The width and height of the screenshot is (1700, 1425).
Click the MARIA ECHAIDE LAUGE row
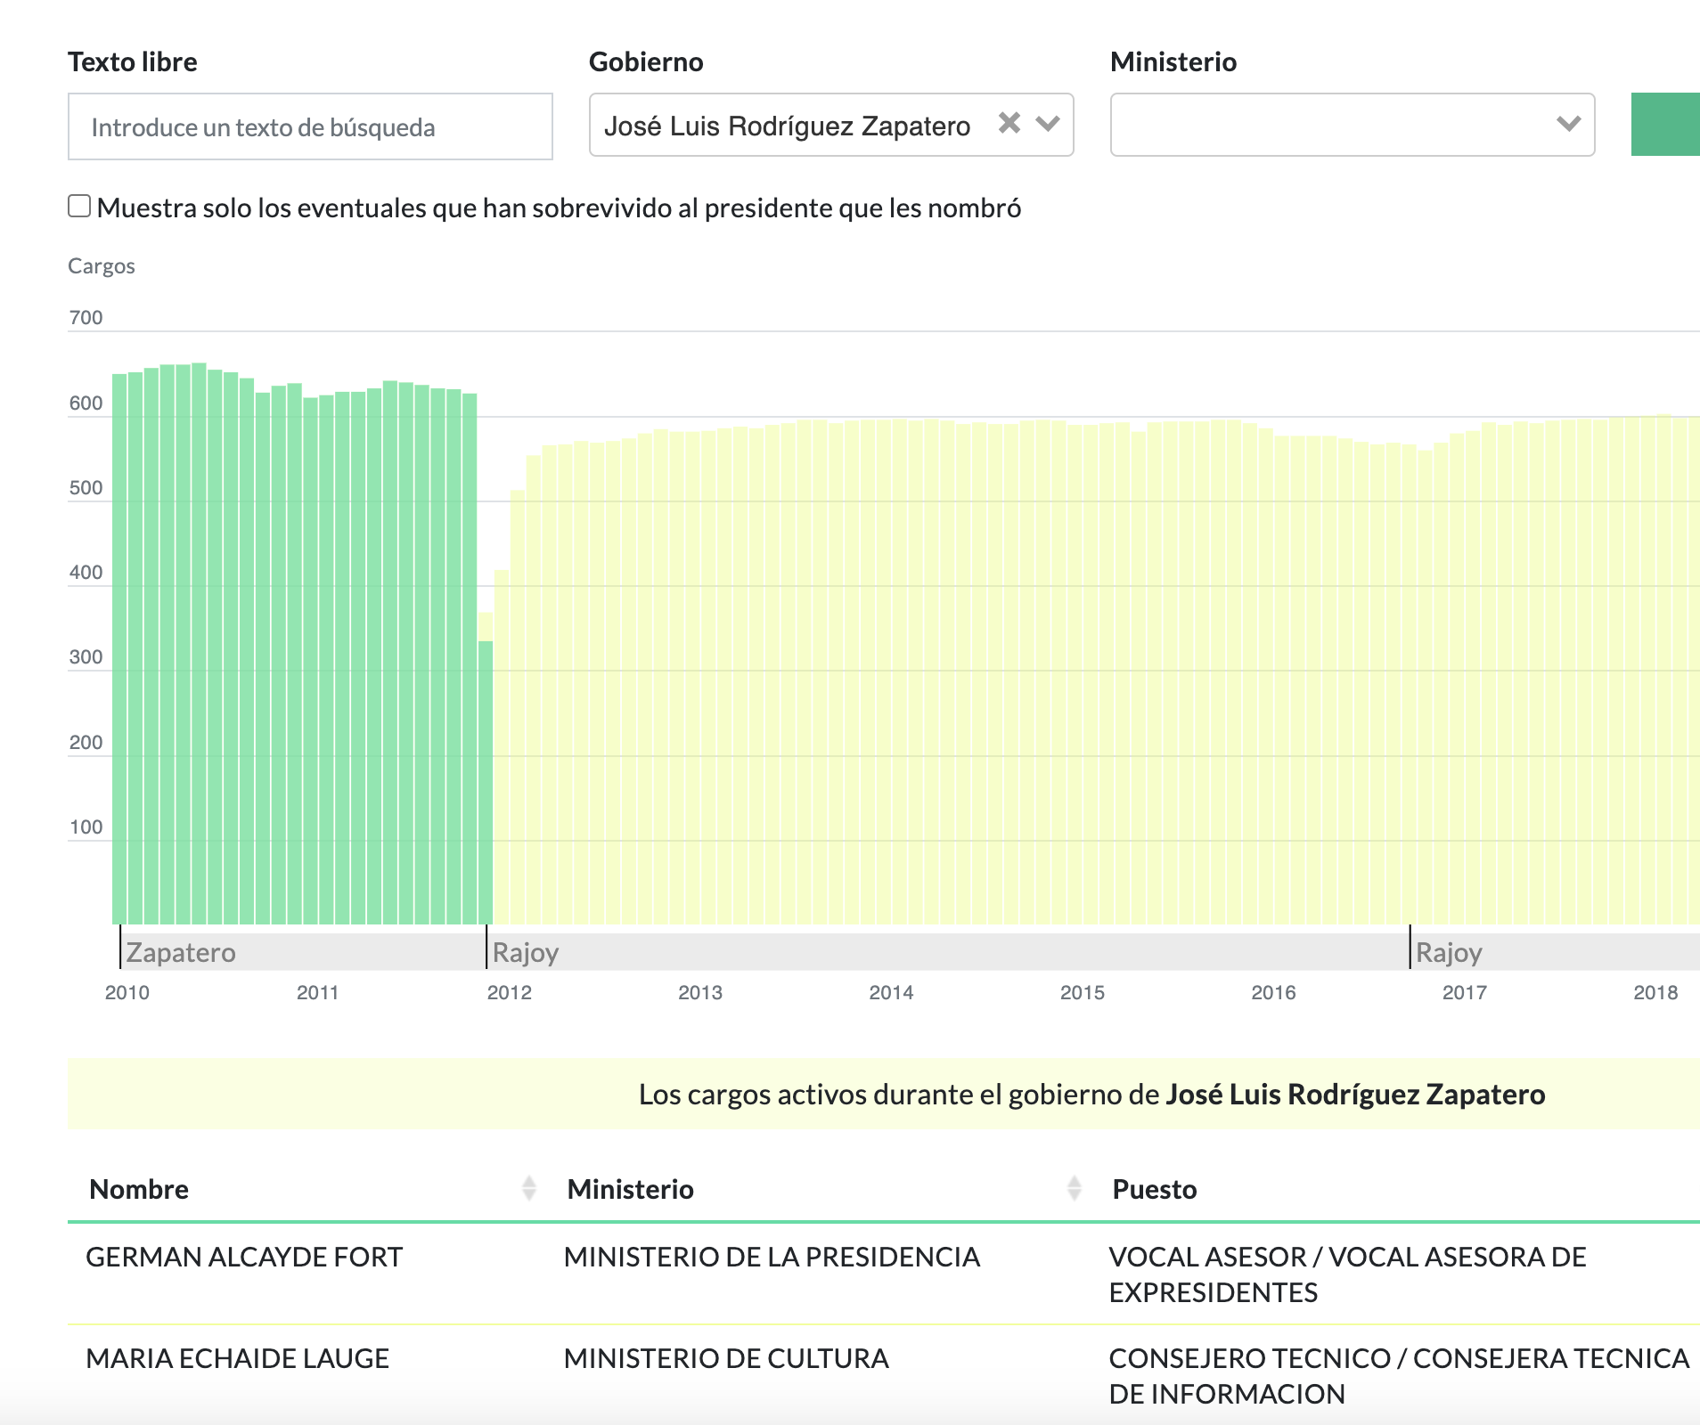click(237, 1358)
